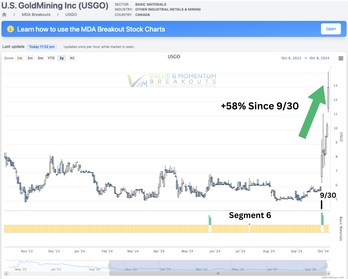The width and height of the screenshot is (348, 279).
Task: Click the navigator horizontal scrollbar thumb
Action: point(218,274)
